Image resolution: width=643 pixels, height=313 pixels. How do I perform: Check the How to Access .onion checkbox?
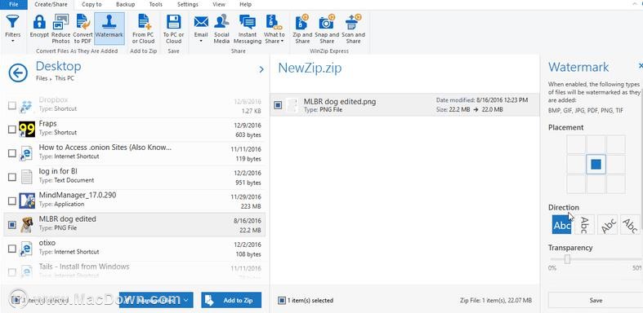coord(12,153)
